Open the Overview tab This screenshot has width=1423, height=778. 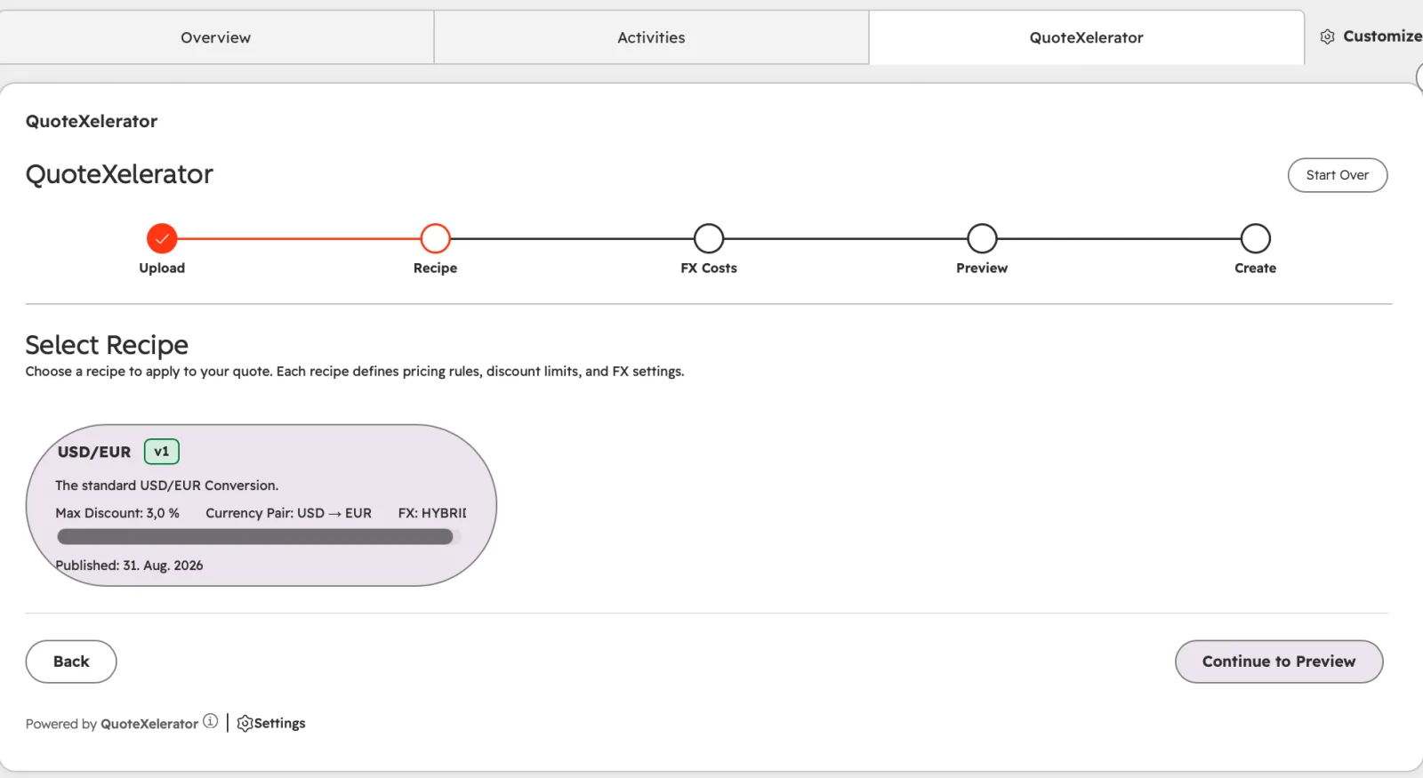216,37
